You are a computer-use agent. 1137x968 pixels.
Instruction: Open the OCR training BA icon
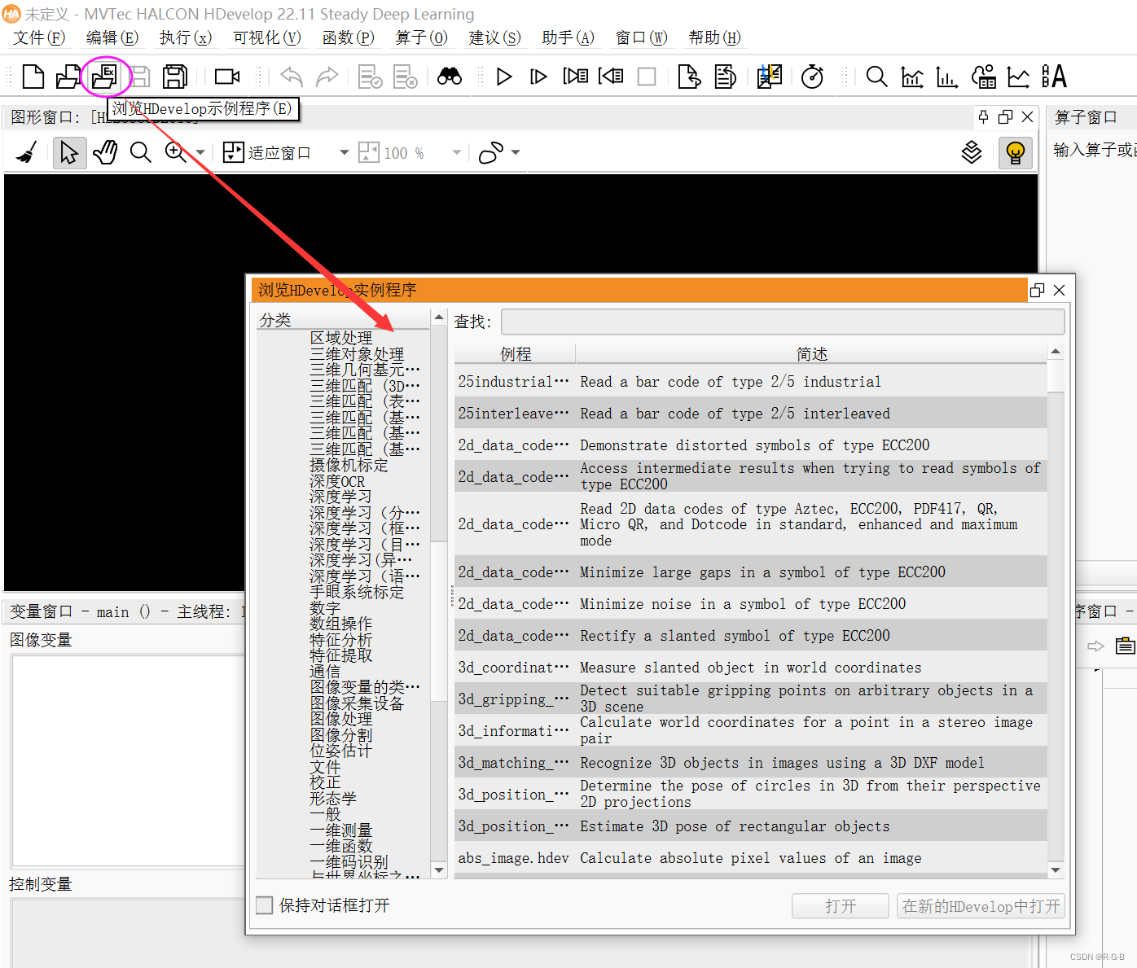tap(1054, 77)
